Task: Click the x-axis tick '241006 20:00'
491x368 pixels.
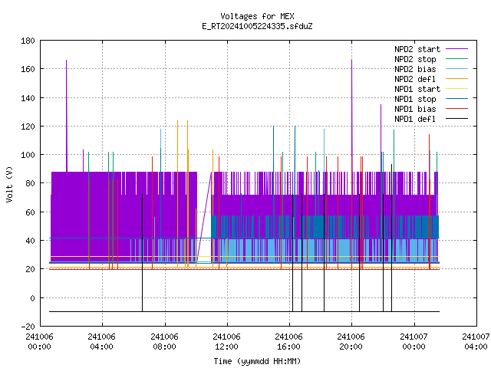Action: [351, 342]
